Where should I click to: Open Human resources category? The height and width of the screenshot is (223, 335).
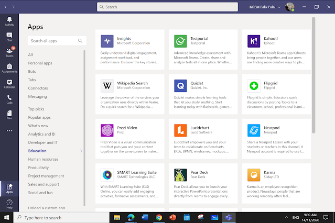pos(43,159)
